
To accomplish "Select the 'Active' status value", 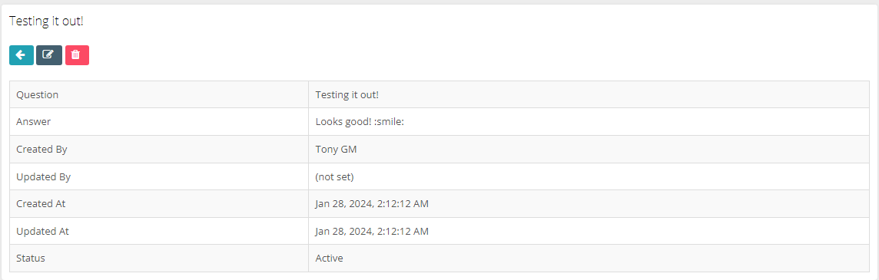I will pos(329,259).
